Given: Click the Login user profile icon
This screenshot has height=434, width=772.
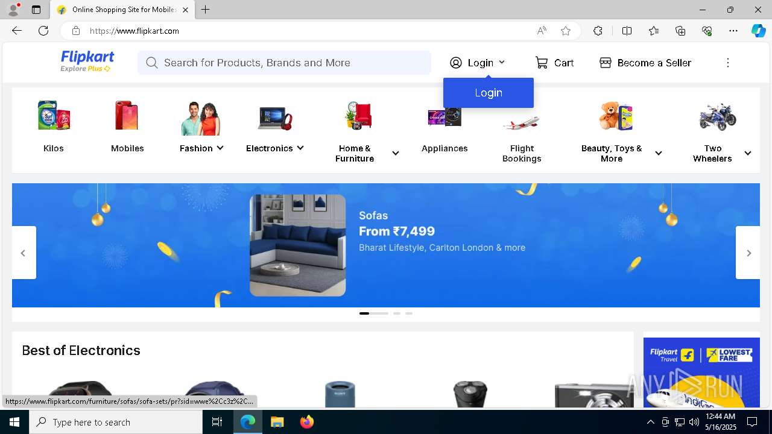Looking at the screenshot, I should tap(456, 63).
